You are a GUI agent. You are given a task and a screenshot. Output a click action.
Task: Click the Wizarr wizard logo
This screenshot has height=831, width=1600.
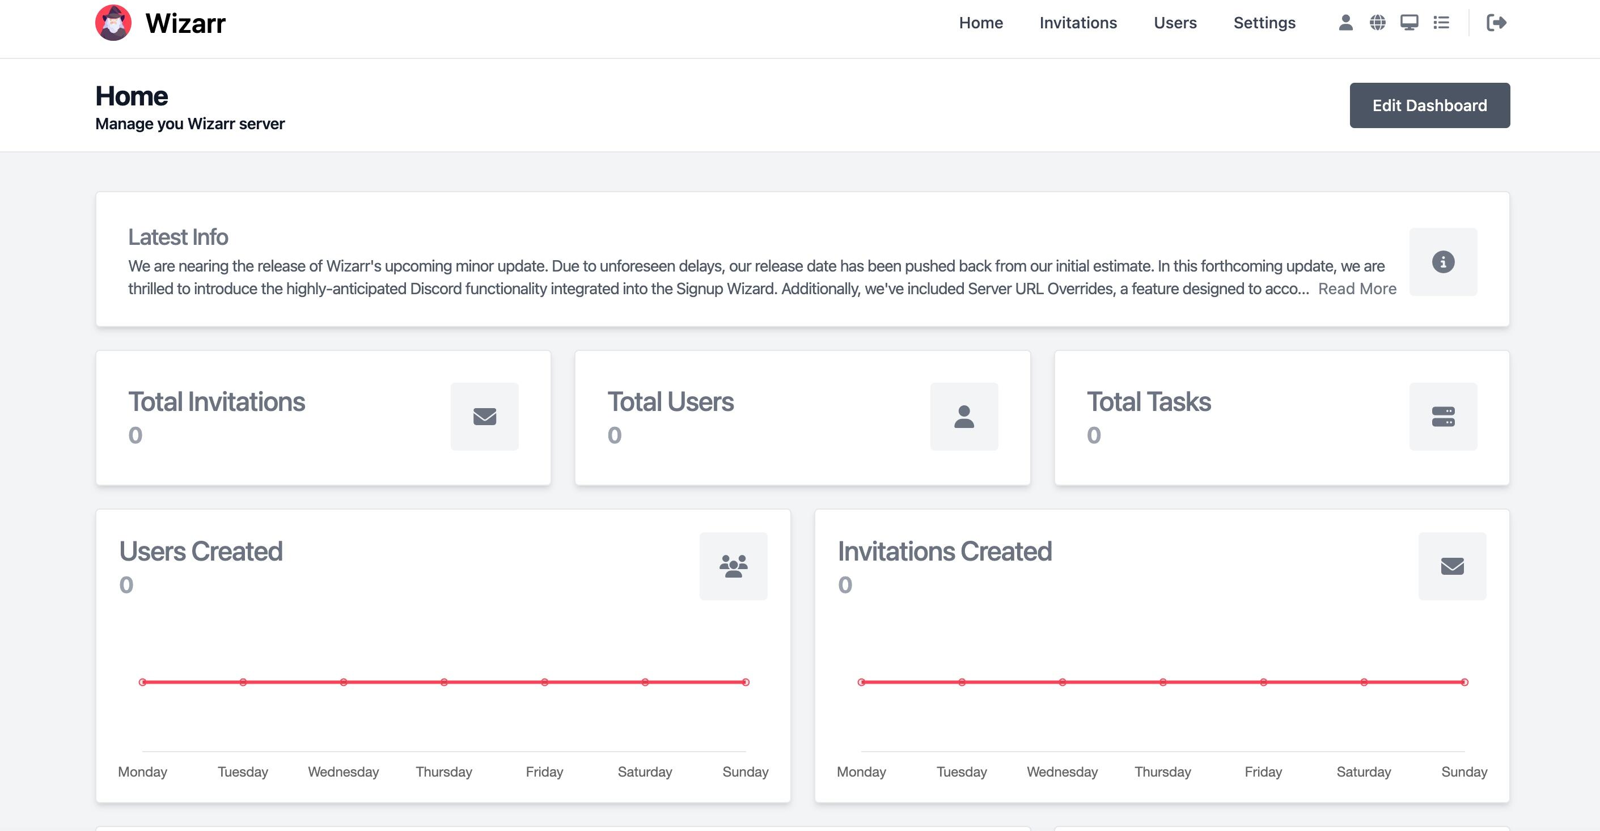(x=113, y=23)
